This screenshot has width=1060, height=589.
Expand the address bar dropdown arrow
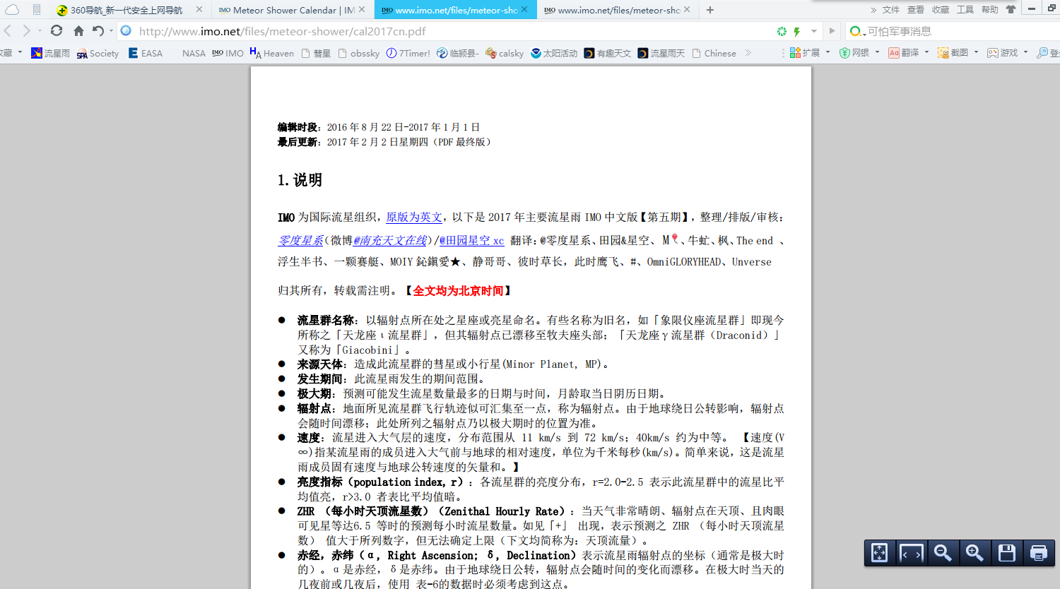coord(814,31)
